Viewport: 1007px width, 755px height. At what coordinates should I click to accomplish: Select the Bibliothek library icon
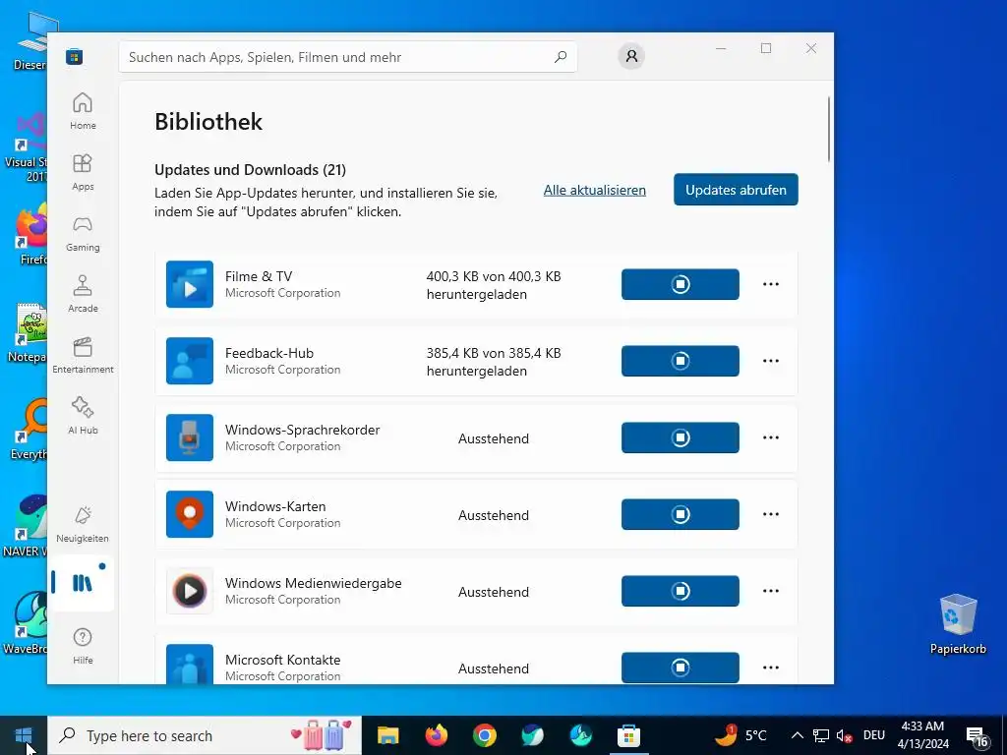[83, 583]
